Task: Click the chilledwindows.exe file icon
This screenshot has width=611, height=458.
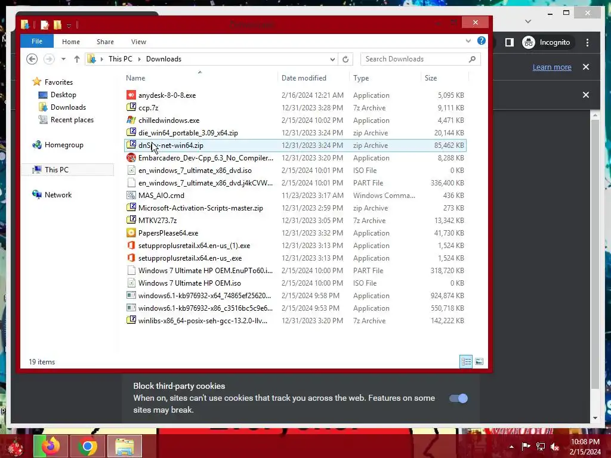Action: pos(131,120)
